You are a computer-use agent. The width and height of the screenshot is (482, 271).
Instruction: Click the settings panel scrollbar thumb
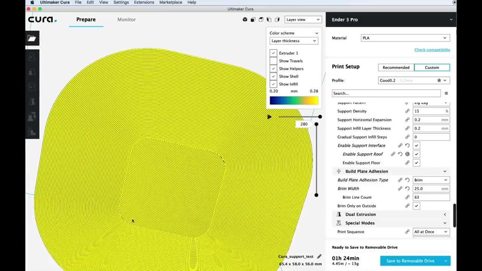[x=454, y=215]
